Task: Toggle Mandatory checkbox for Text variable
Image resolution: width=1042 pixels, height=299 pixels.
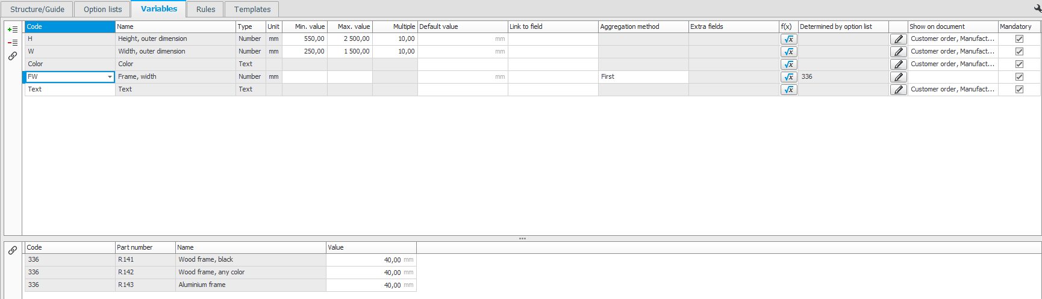Action: 1019,90
